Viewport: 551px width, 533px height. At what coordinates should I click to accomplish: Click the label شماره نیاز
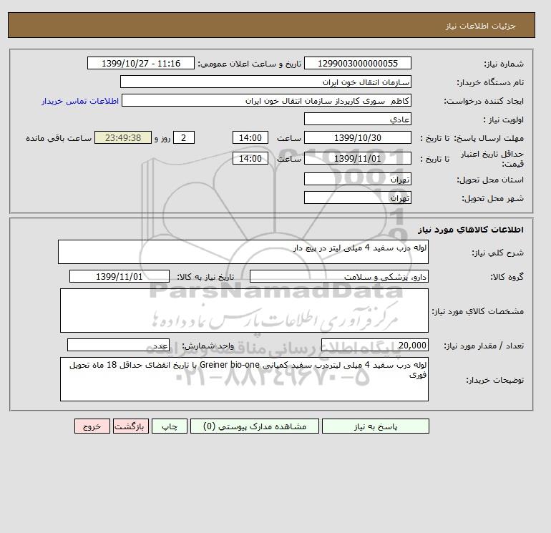click(504, 64)
